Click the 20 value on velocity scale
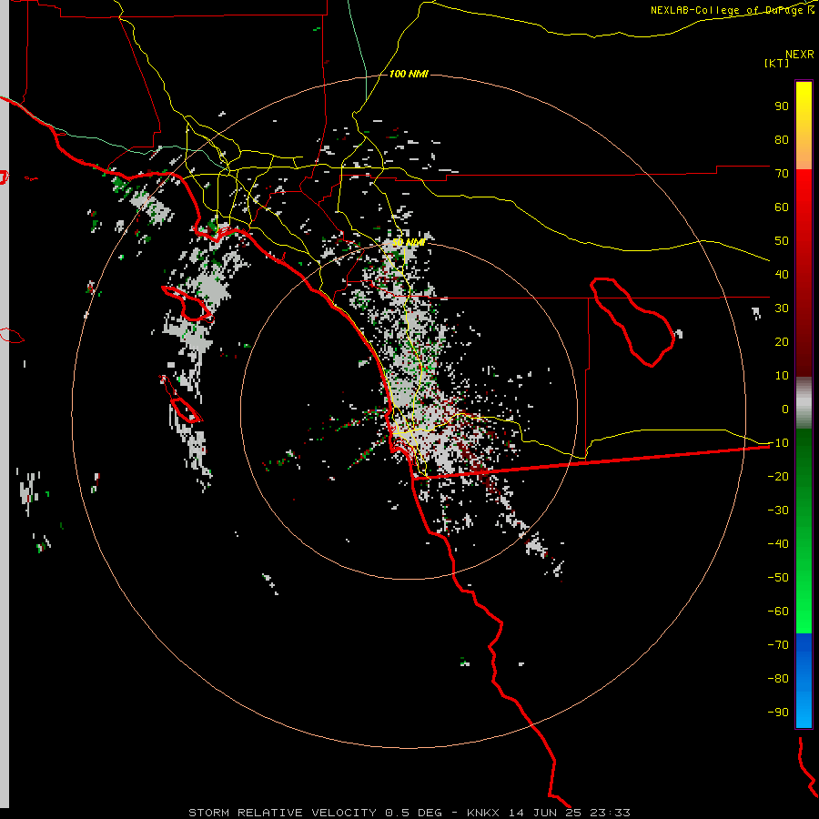Screen dimensions: 819x819 tap(782, 341)
